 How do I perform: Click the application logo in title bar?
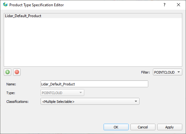5,5
